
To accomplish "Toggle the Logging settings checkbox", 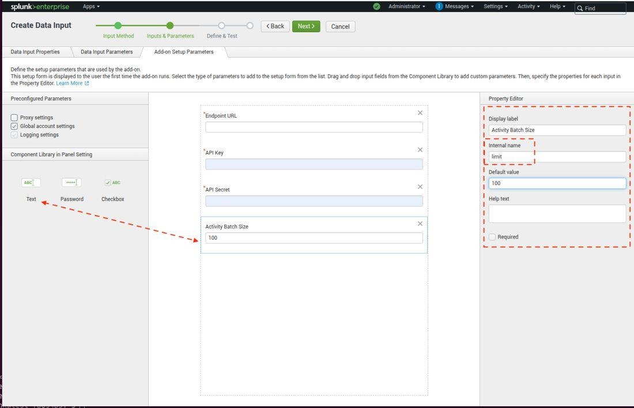I will (x=14, y=135).
